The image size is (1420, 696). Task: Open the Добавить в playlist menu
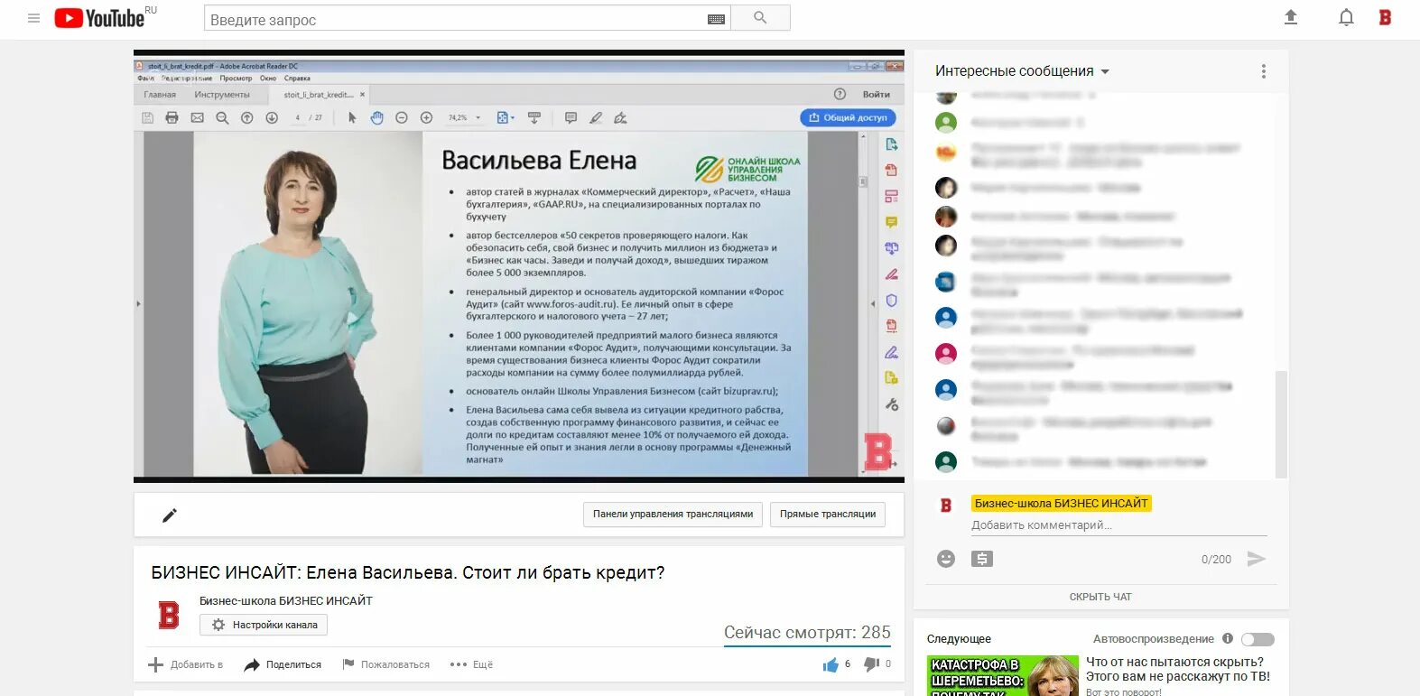point(185,664)
